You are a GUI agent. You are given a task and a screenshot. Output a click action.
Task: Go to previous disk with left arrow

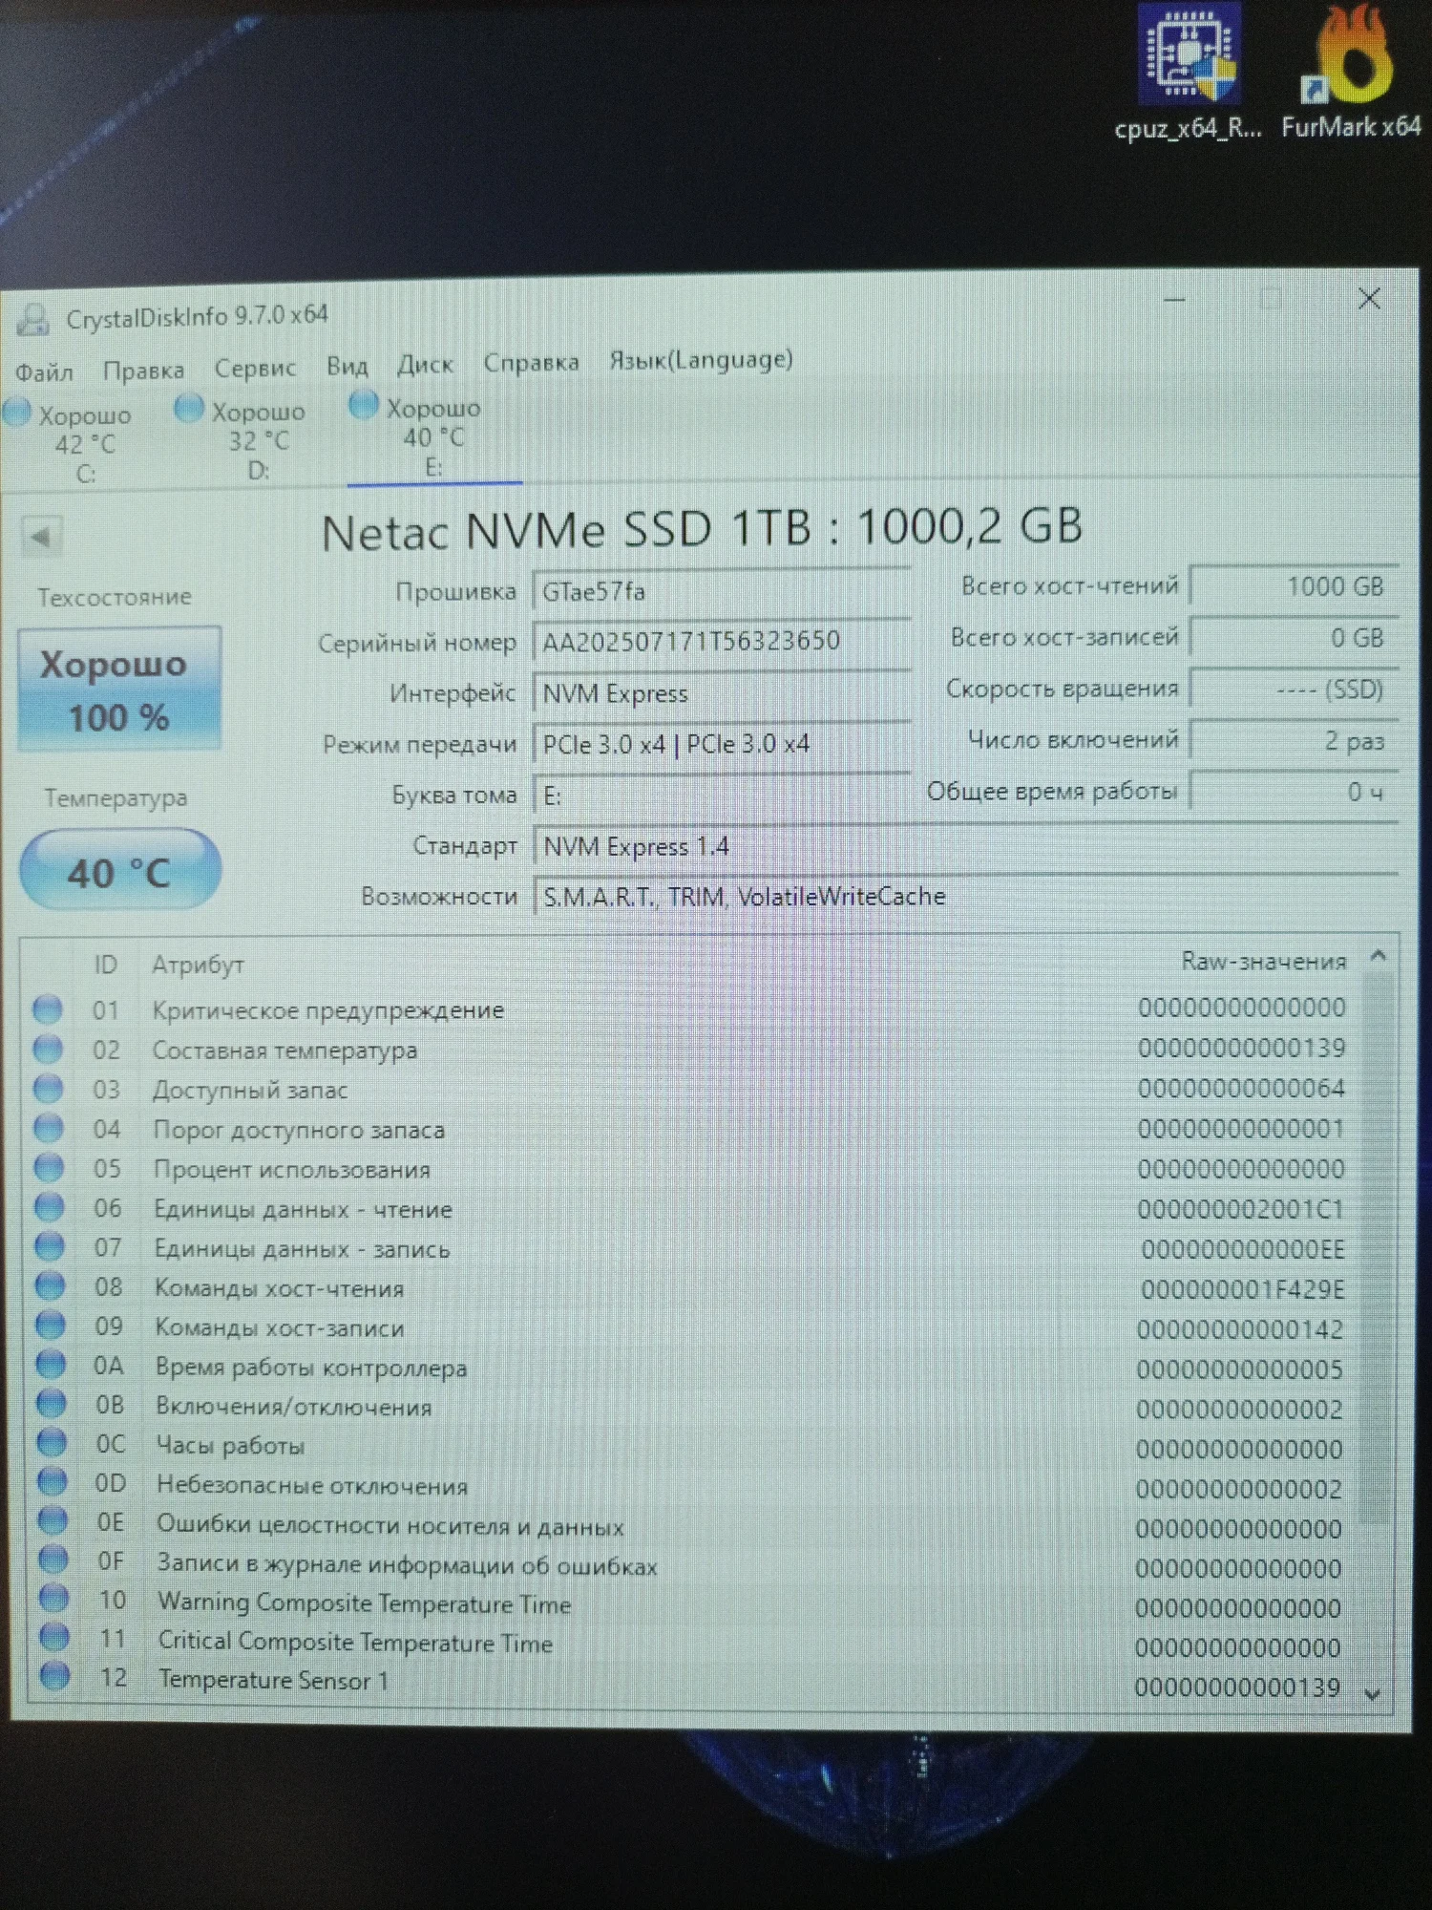tap(41, 537)
